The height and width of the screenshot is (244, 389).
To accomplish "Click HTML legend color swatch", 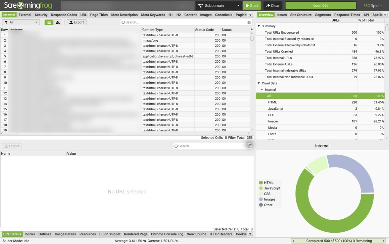I will click(261, 183).
